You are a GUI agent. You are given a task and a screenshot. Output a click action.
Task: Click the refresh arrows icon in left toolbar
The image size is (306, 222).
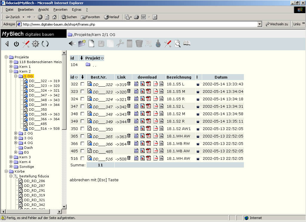(x=45, y=44)
